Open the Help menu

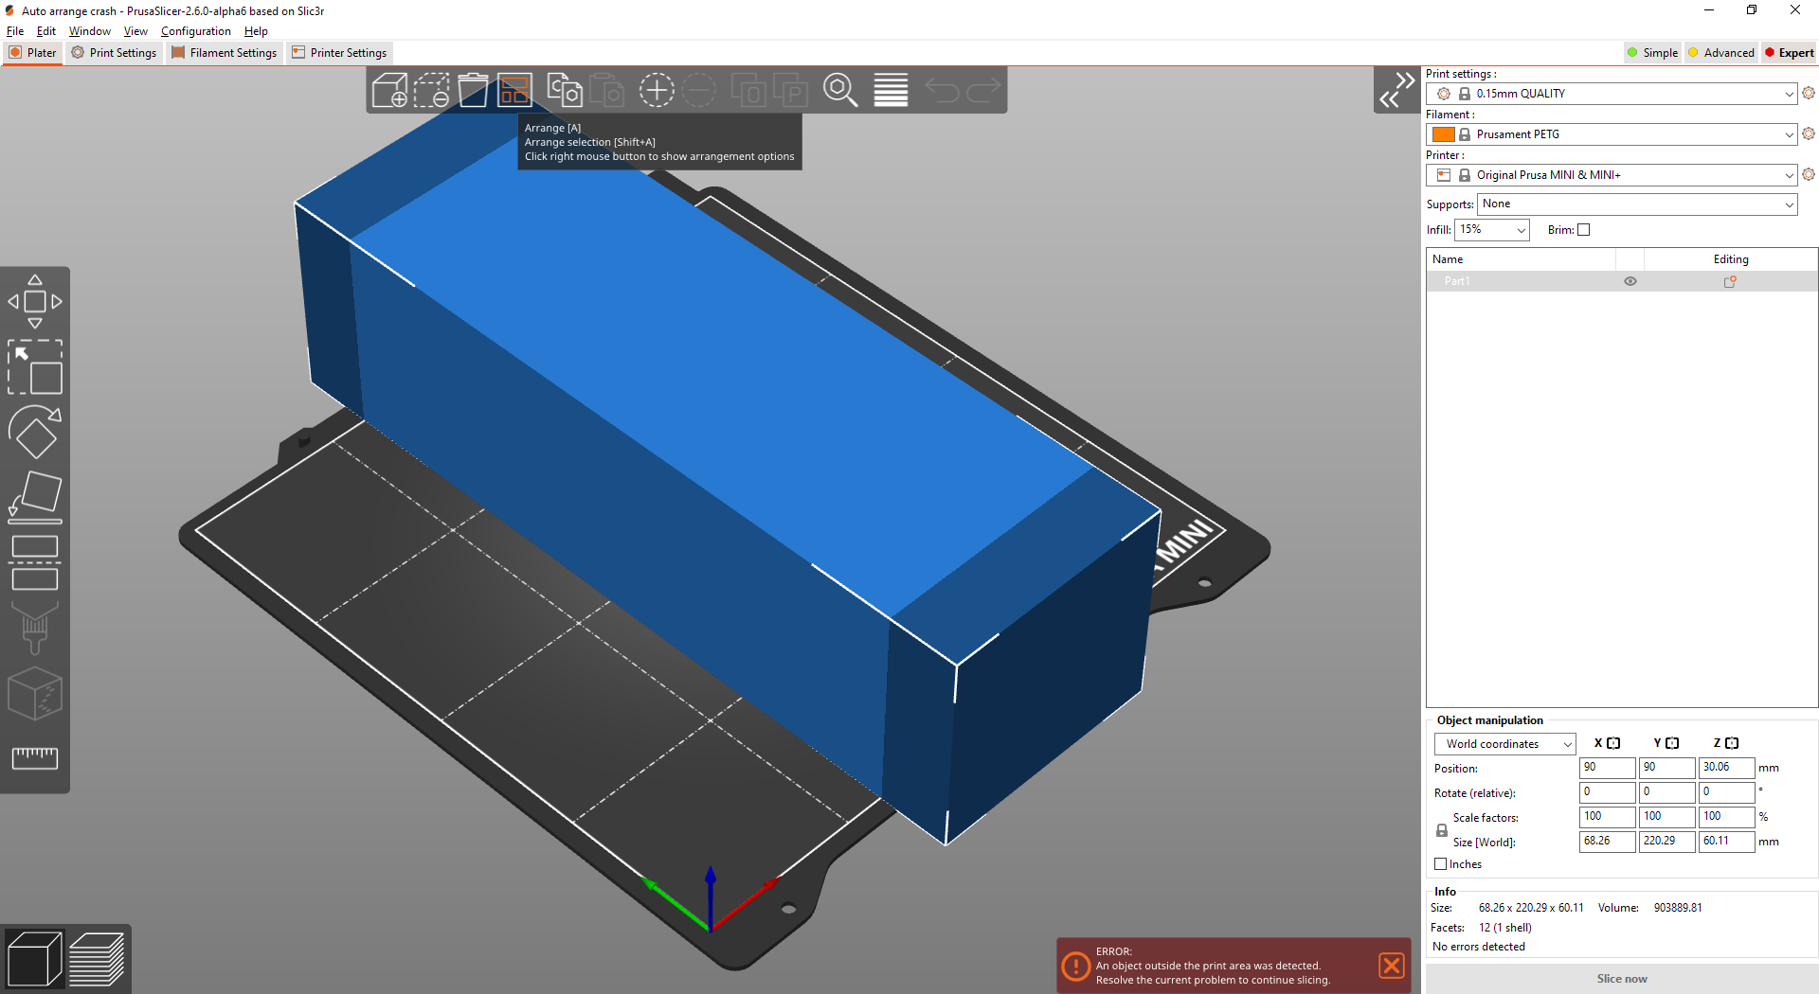coord(256,31)
